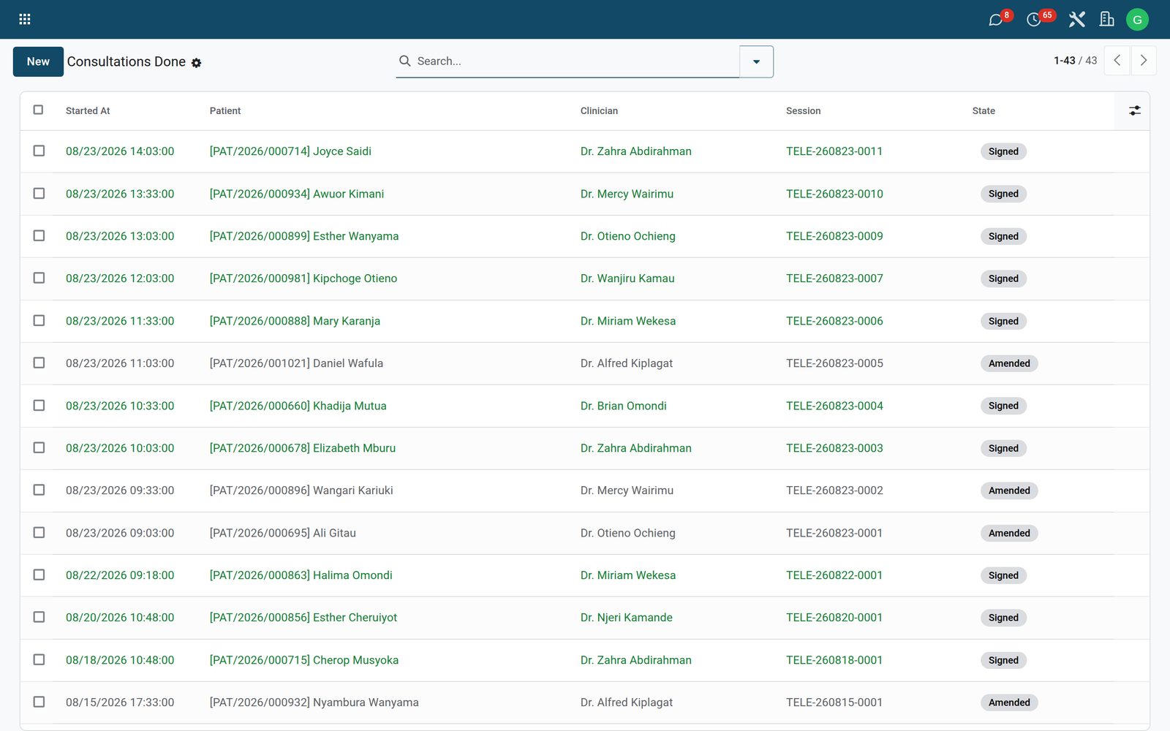Open patient Esther Wanyama's record row

(585, 236)
